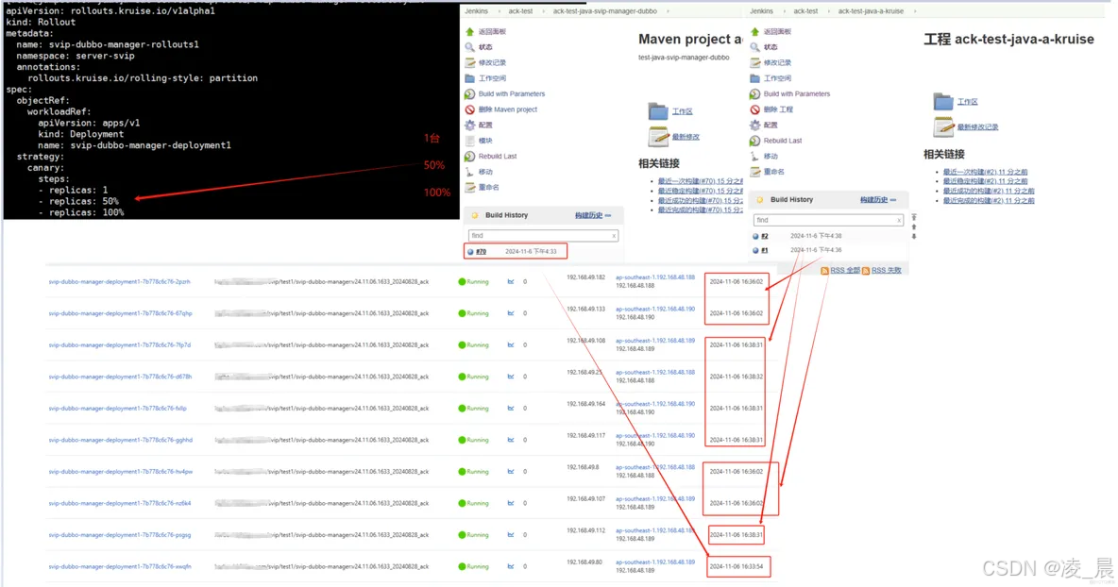Screen dimensions: 1118x587
Task: Open the 最近一次构建(#70) link
Action: (x=700, y=181)
